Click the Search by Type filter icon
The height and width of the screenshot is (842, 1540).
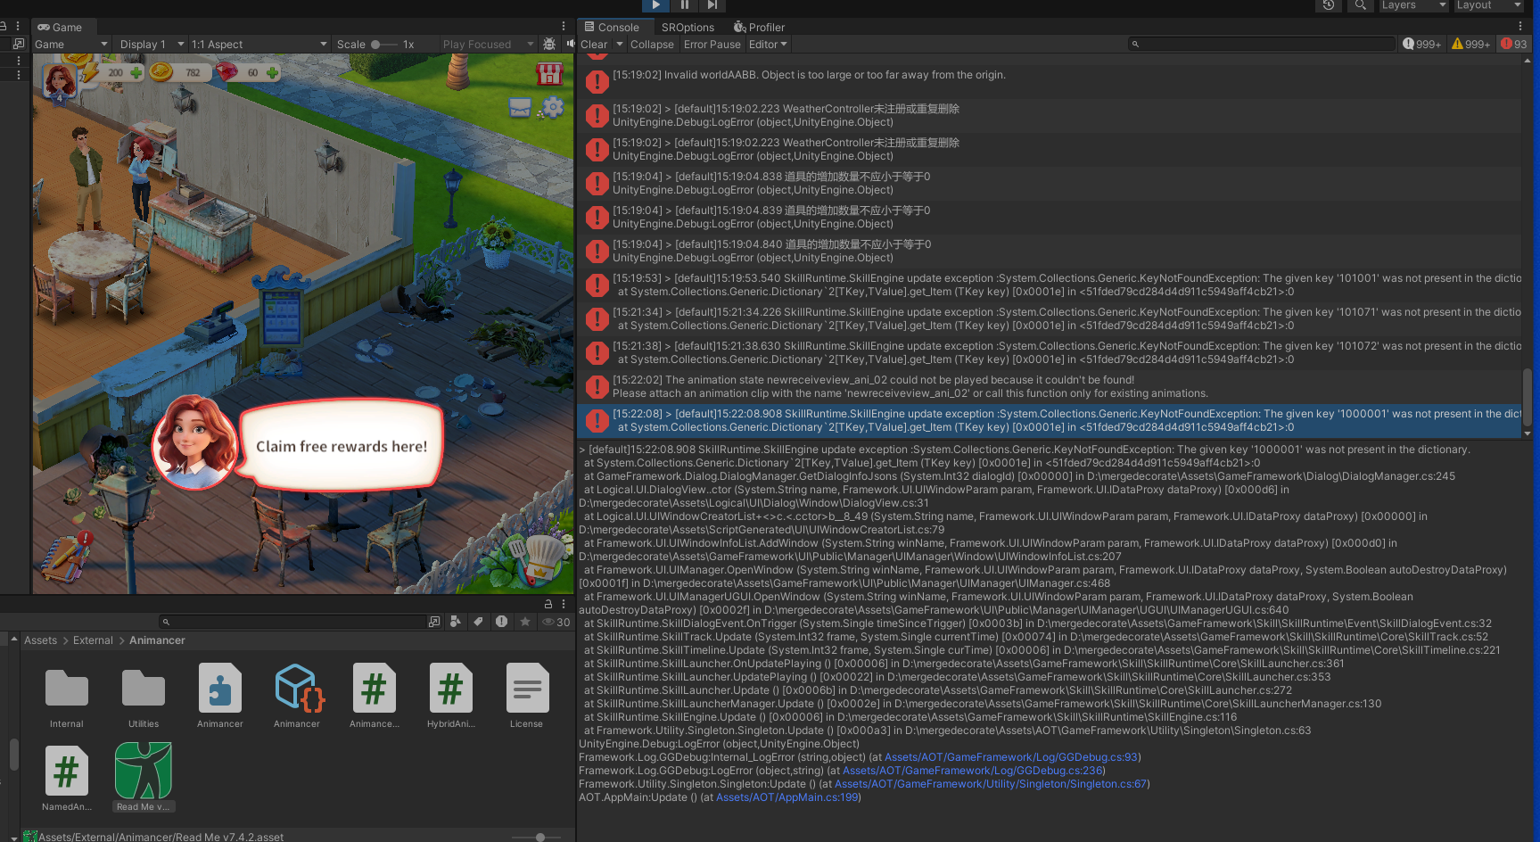tap(456, 622)
